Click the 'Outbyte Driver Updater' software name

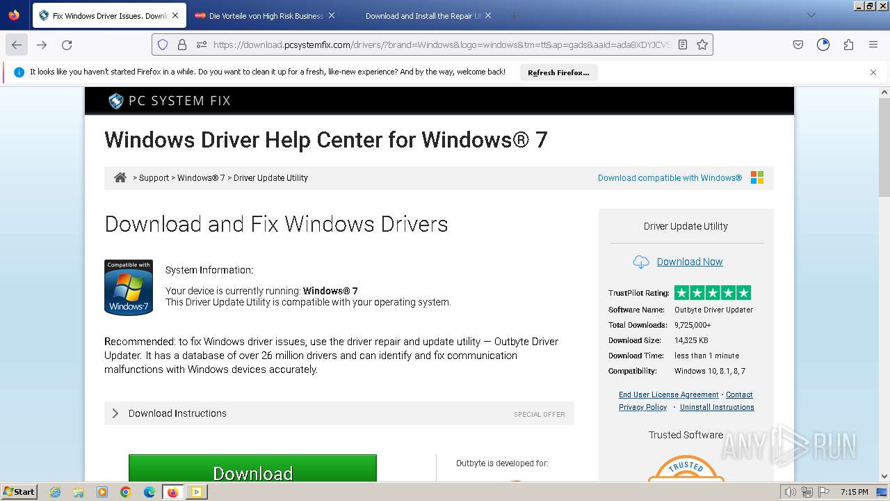(713, 310)
